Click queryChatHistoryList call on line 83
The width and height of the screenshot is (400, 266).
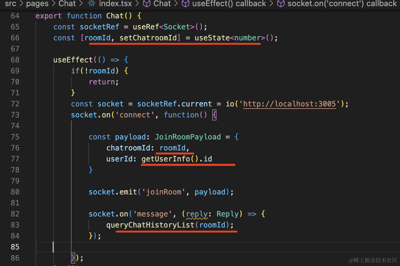point(150,225)
